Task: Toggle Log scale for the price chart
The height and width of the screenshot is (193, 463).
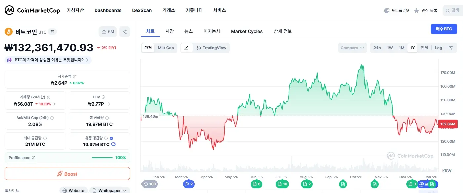Action: click(x=438, y=48)
